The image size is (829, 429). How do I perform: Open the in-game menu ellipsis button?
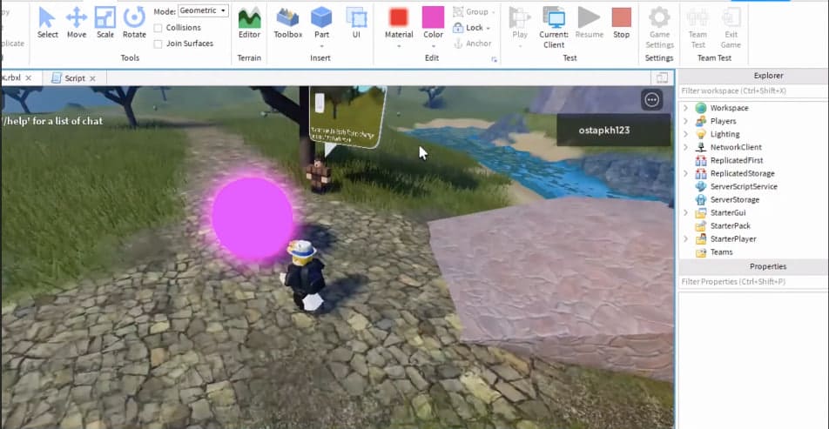click(652, 100)
